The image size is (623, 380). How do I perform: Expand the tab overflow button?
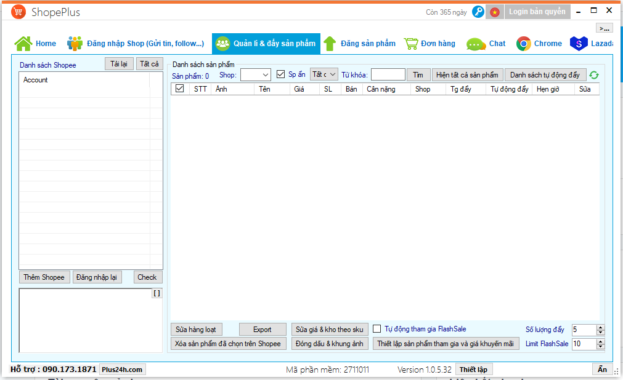pos(605,28)
